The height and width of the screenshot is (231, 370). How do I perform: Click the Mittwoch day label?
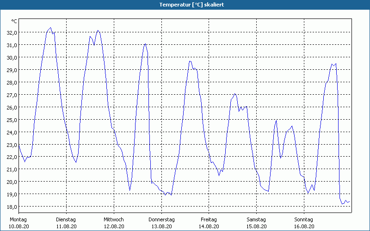coord(114,220)
